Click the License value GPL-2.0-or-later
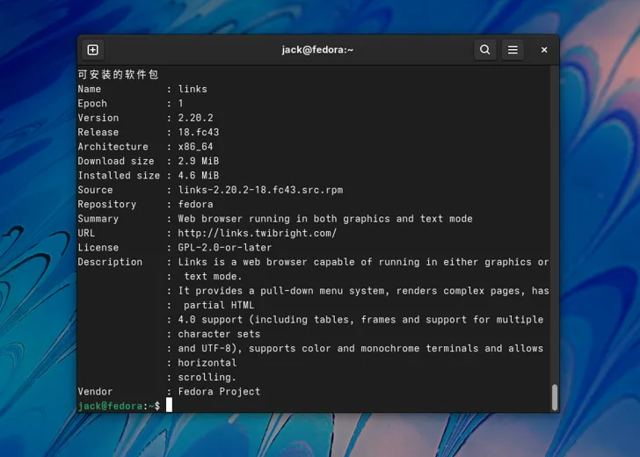 point(225,248)
